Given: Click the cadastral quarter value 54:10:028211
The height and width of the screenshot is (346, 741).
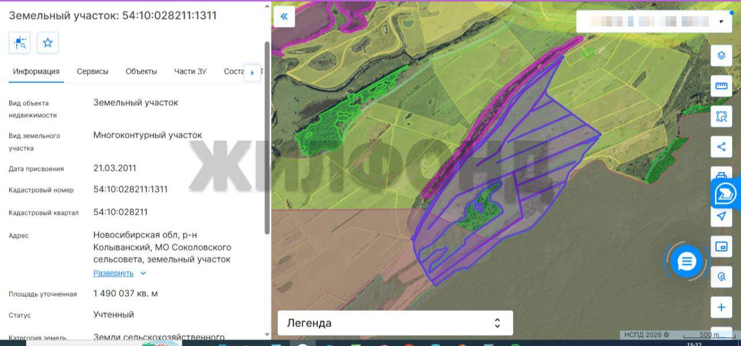Looking at the screenshot, I should click(120, 212).
